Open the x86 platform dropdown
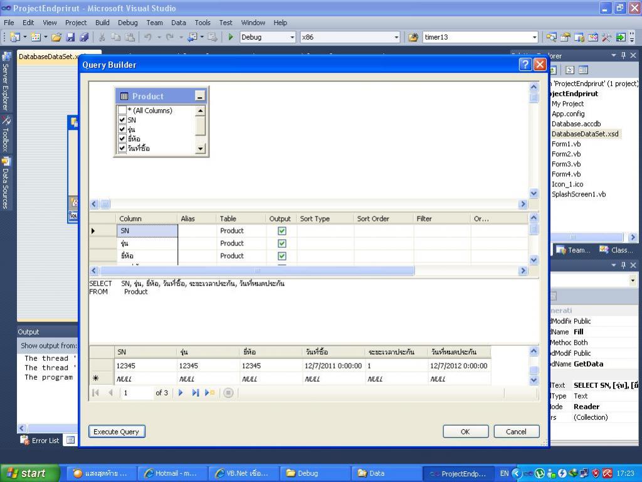 (x=396, y=37)
